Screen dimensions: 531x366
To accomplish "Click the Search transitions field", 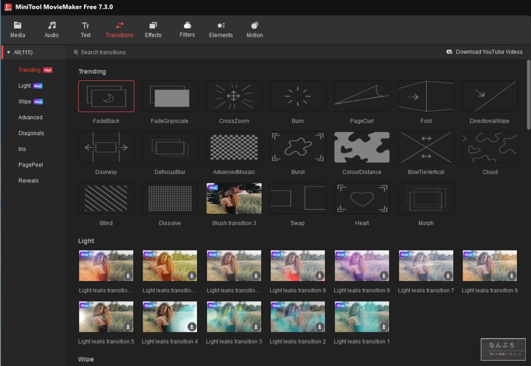I will click(x=104, y=52).
